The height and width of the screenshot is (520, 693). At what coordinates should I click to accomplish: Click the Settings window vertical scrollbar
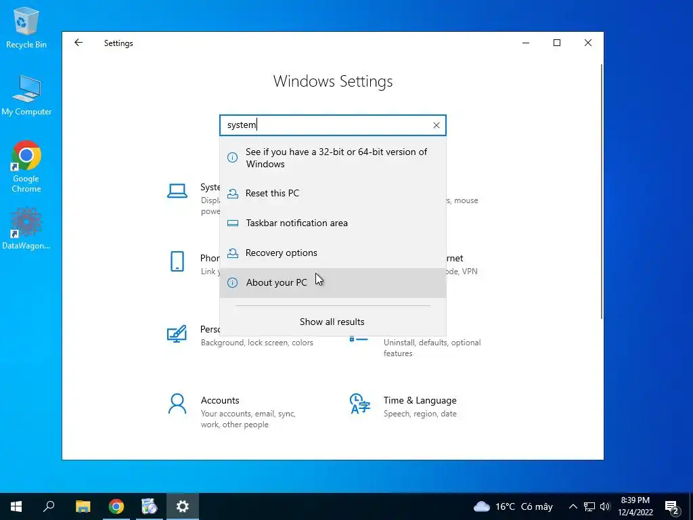(x=601, y=192)
